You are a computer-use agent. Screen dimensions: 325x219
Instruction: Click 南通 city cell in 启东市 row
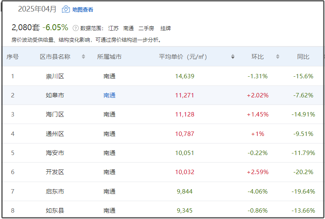(109, 192)
